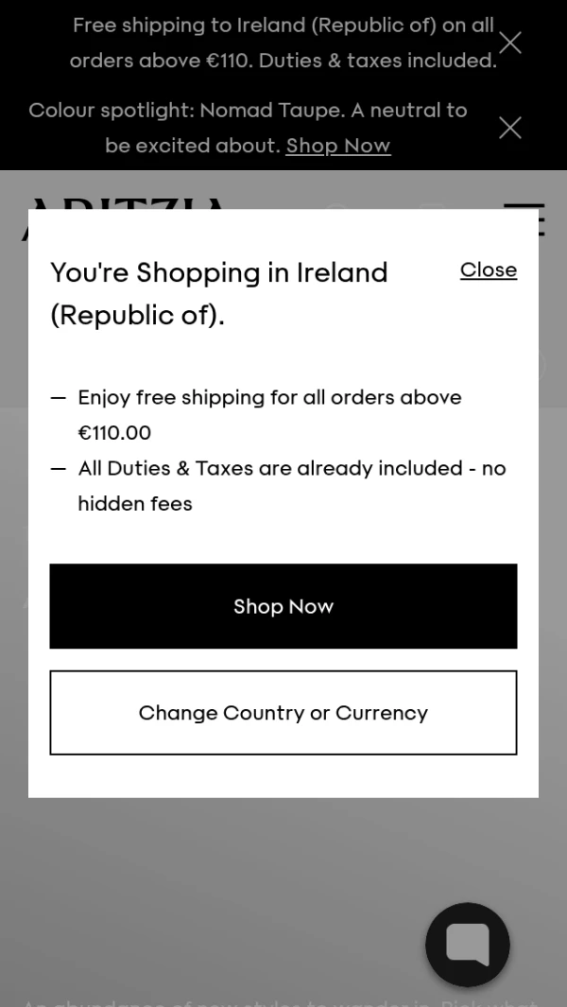
Task: Choose Change Country or Currency
Action: (283, 713)
